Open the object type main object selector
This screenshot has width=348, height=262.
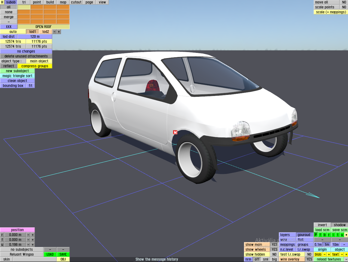[x=39, y=61]
